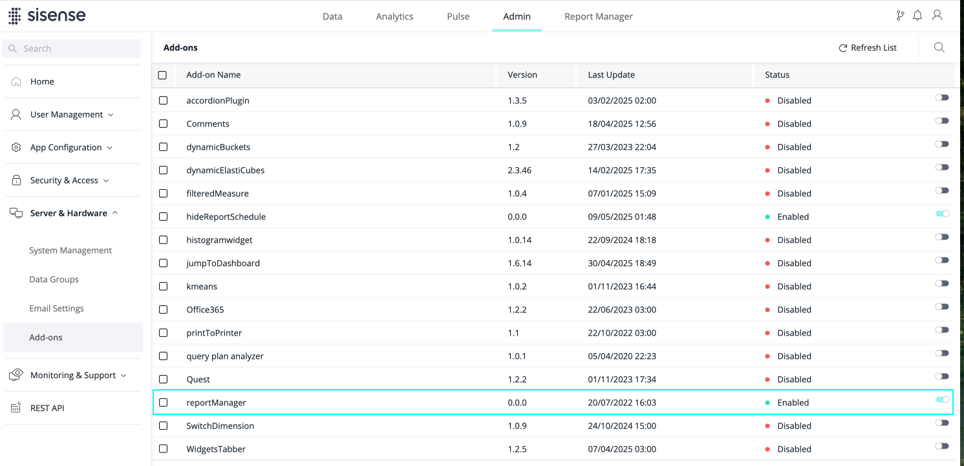Open the version control branch icon
The height and width of the screenshot is (466, 964).
(x=900, y=15)
